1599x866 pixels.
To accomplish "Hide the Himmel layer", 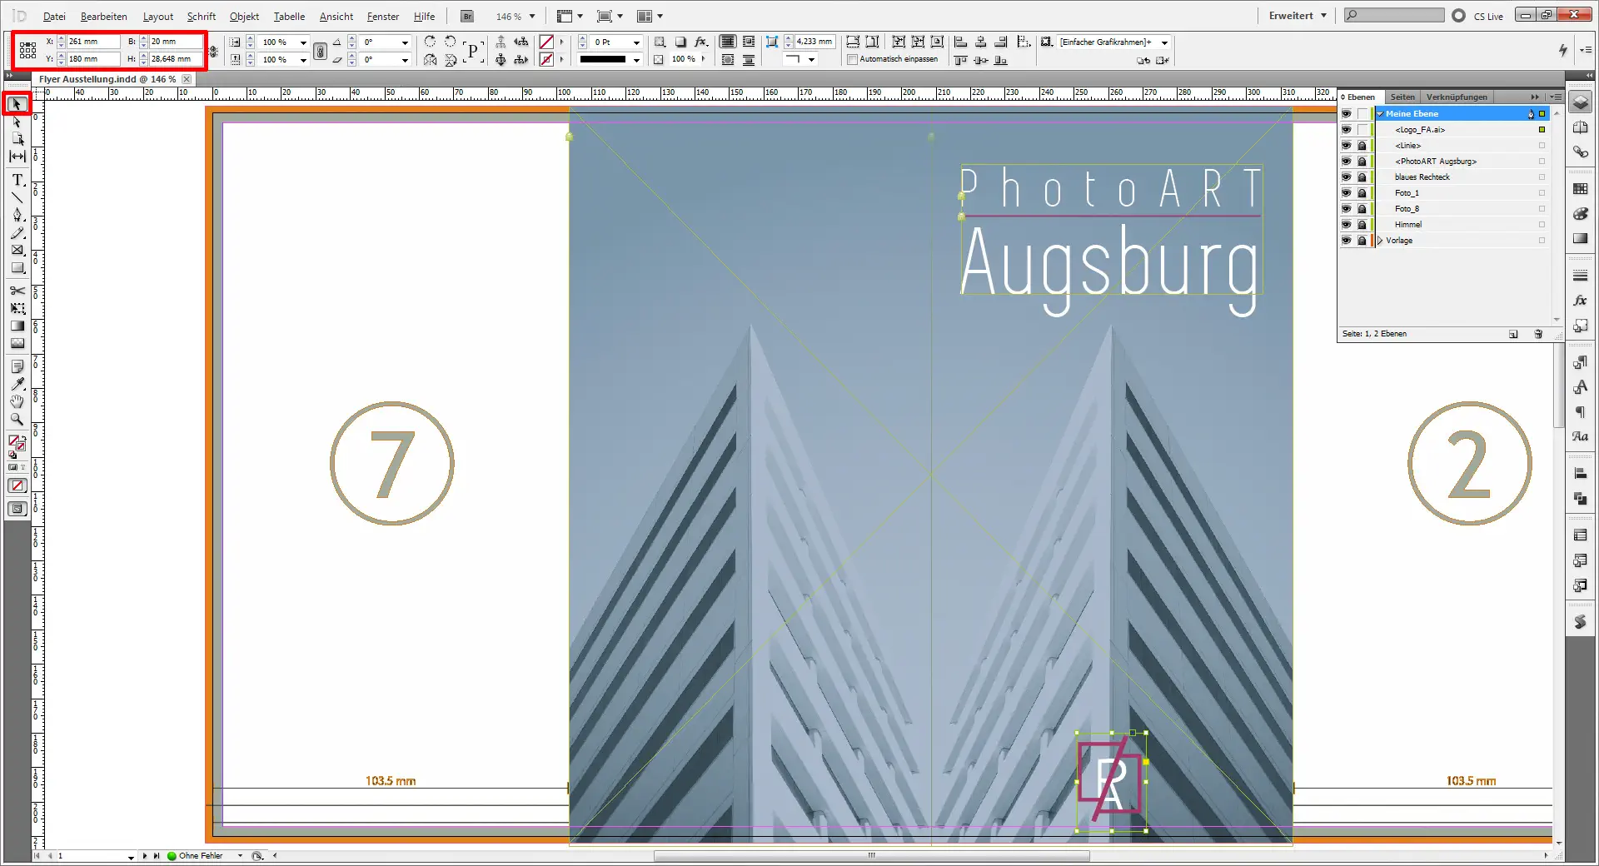I will pyautogui.click(x=1347, y=224).
